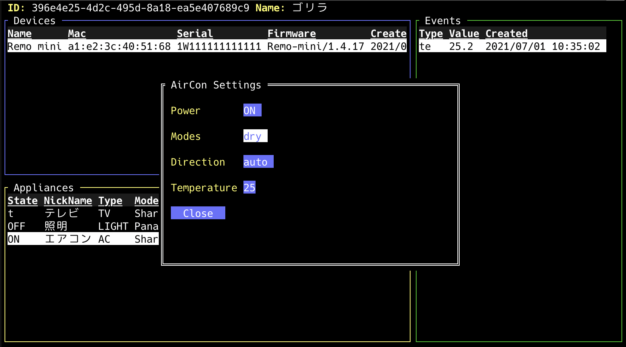Click the user name ゴリラ

(310, 8)
